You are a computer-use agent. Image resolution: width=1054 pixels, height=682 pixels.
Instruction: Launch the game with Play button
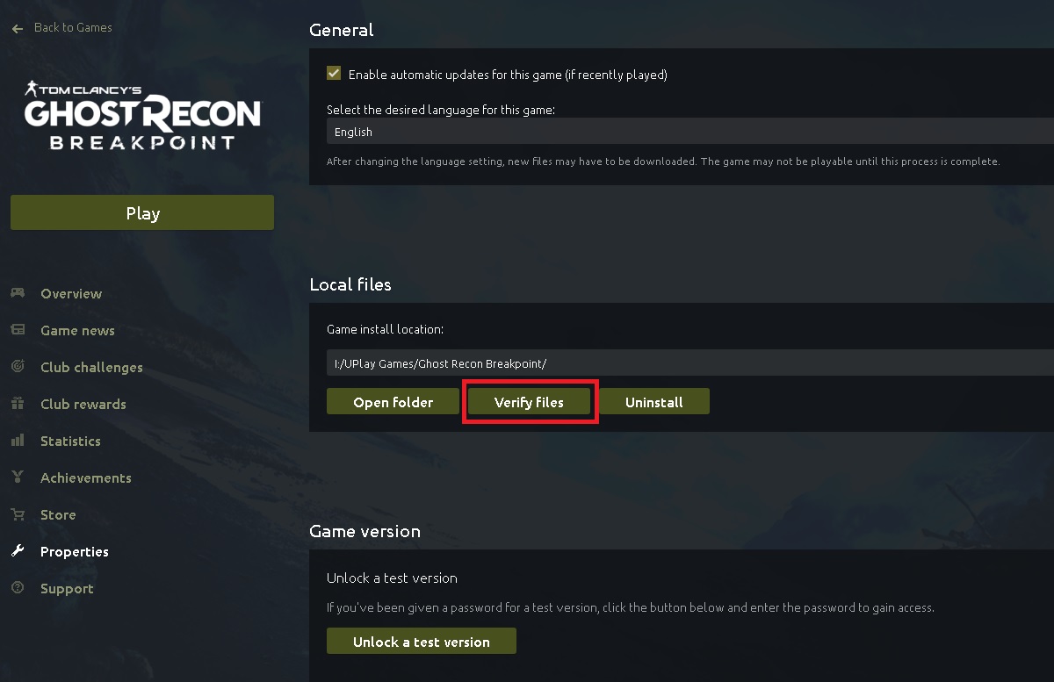click(x=142, y=213)
